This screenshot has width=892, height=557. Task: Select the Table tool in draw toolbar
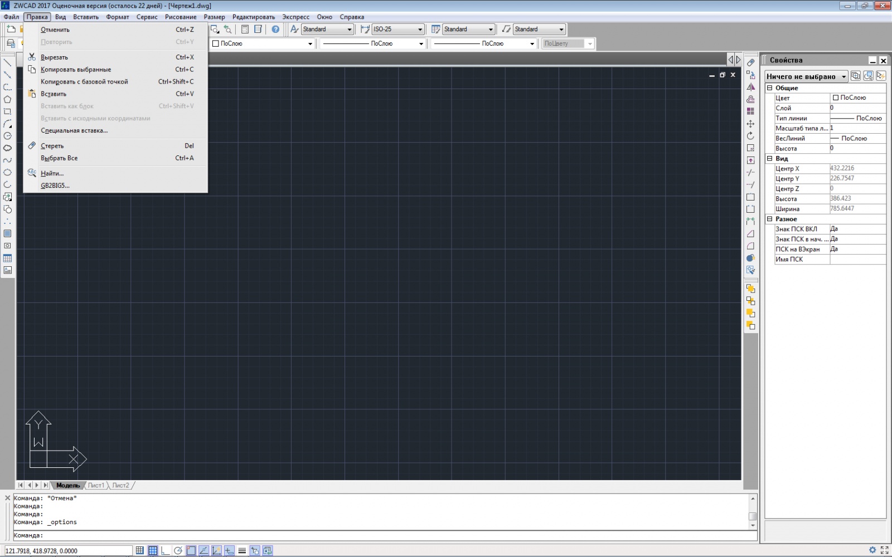pos(7,258)
